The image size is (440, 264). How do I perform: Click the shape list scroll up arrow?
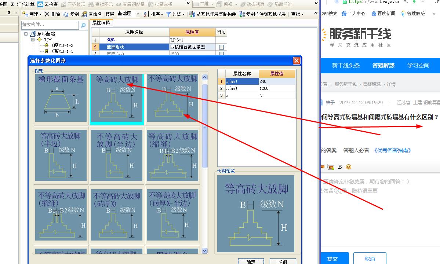[x=204, y=77]
